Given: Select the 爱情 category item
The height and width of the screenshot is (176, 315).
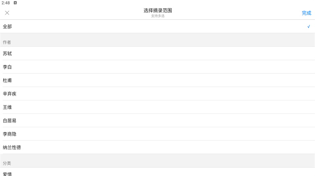Looking at the screenshot, I should click(157, 172).
